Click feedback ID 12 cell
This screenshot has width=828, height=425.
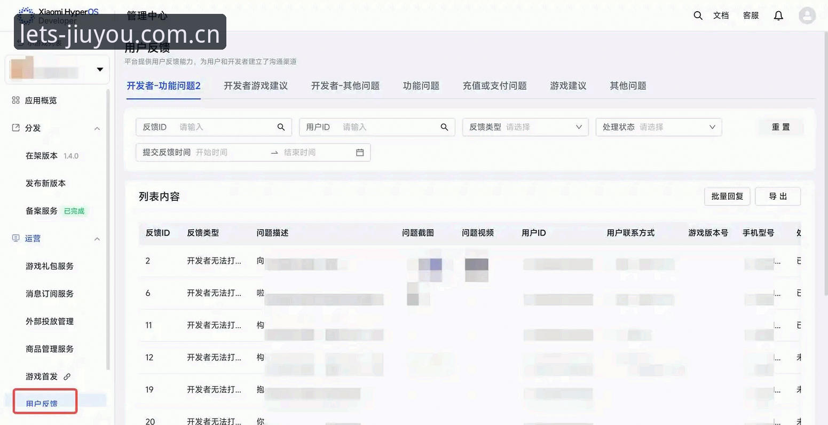click(x=149, y=357)
